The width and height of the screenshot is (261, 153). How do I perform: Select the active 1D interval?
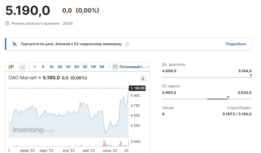point(85,67)
